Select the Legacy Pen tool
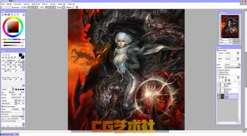This screenshot has width=247, height=136. click(x=9, y=70)
